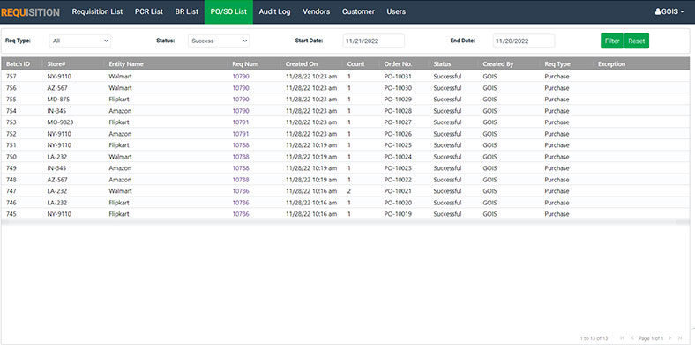
Task: Click store MO-9823 cell
Action: [x=60, y=122]
